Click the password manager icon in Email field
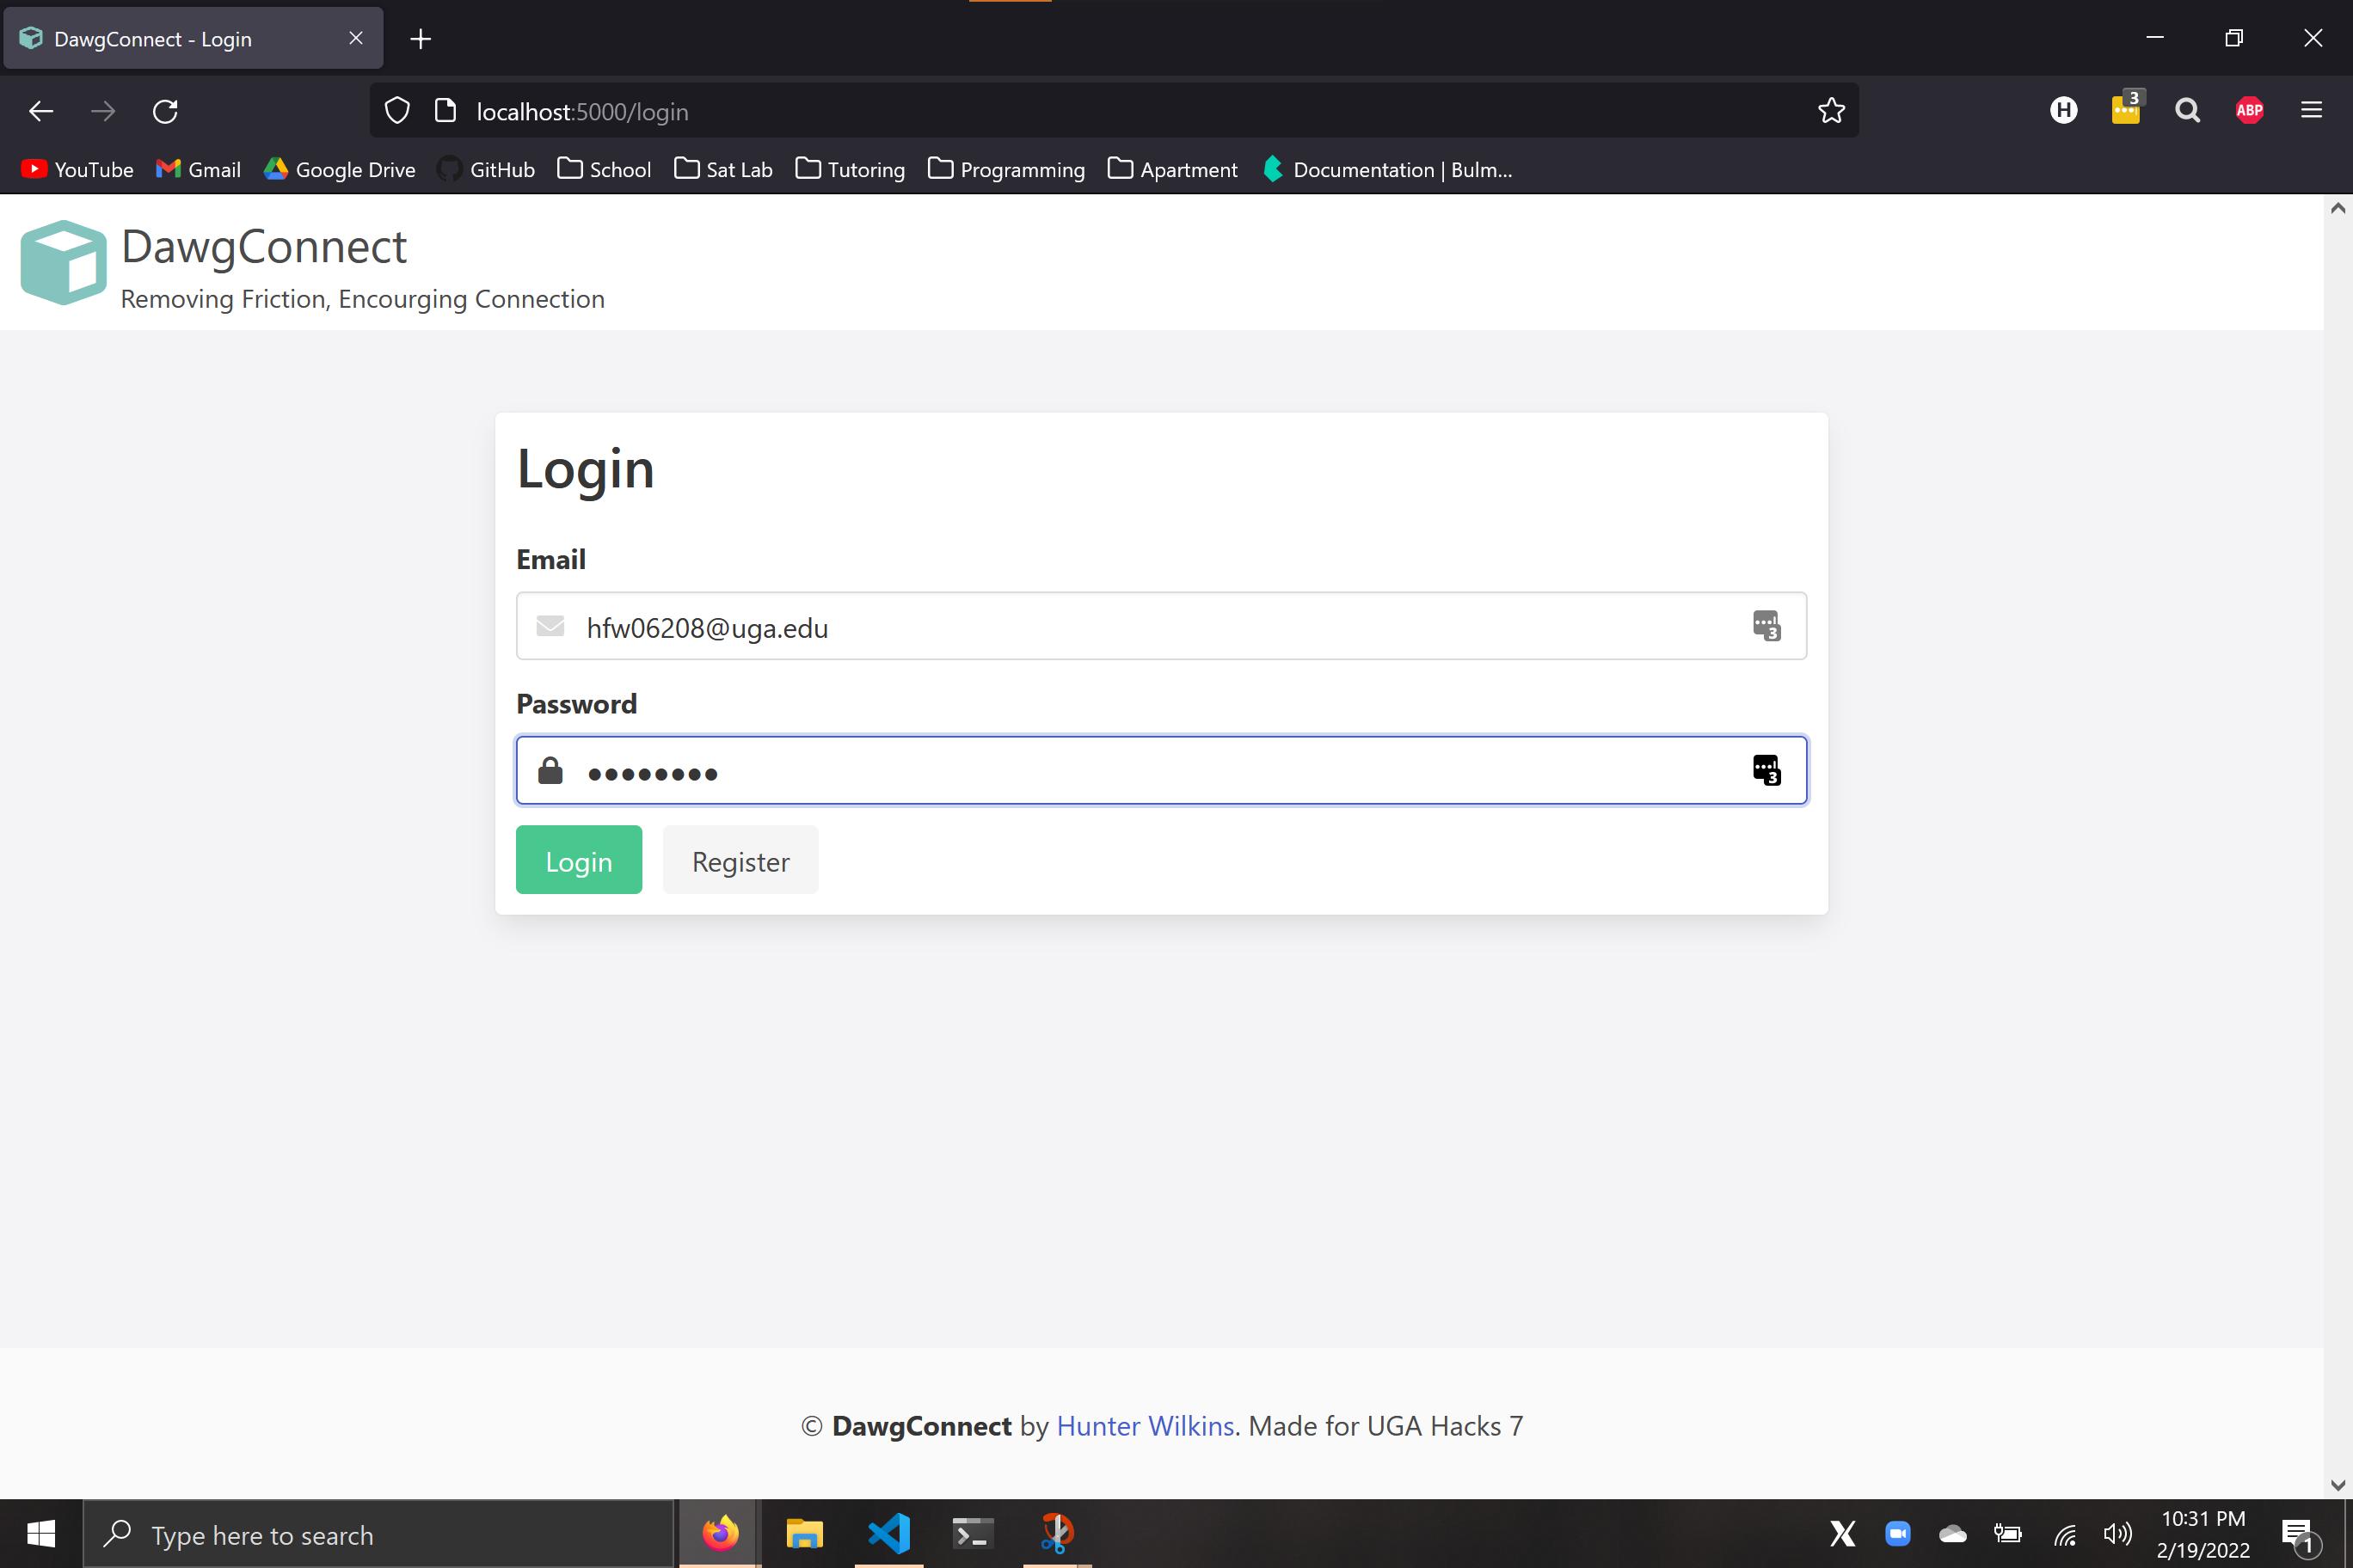 pyautogui.click(x=1766, y=626)
